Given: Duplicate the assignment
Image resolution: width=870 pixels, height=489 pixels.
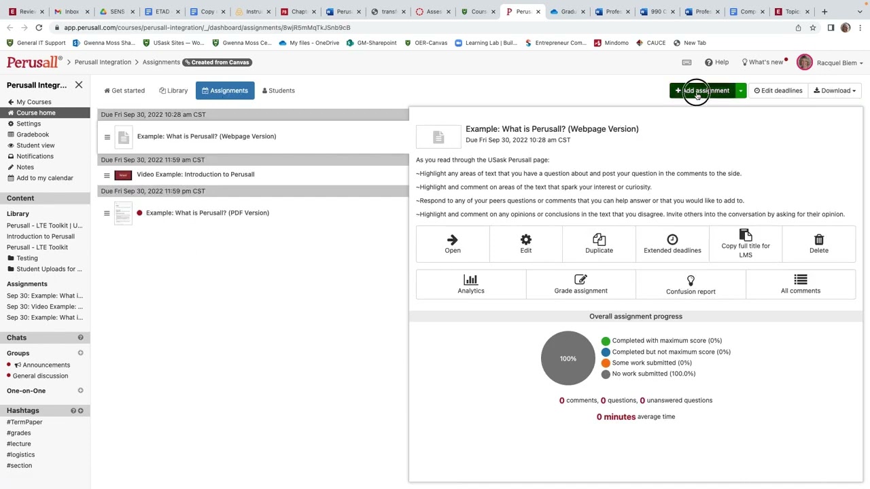Looking at the screenshot, I should click(599, 244).
